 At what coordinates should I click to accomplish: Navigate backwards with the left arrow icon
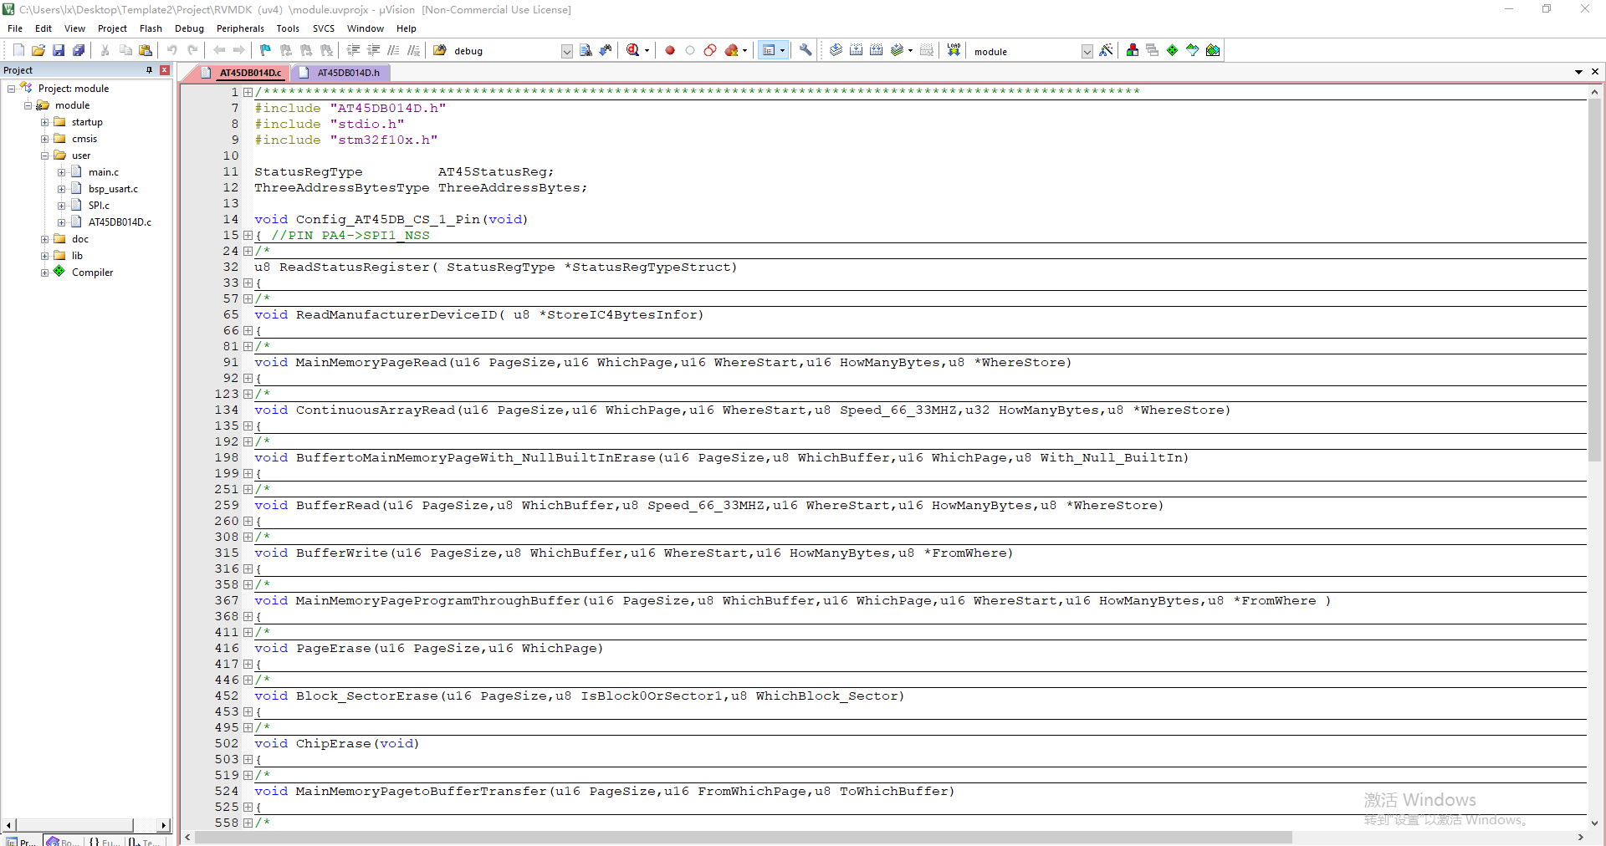pos(219,50)
